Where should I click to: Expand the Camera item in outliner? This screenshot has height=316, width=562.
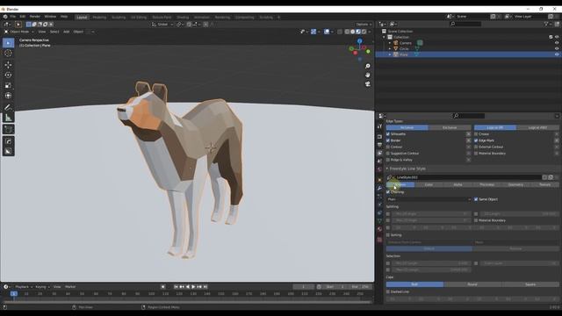point(390,43)
